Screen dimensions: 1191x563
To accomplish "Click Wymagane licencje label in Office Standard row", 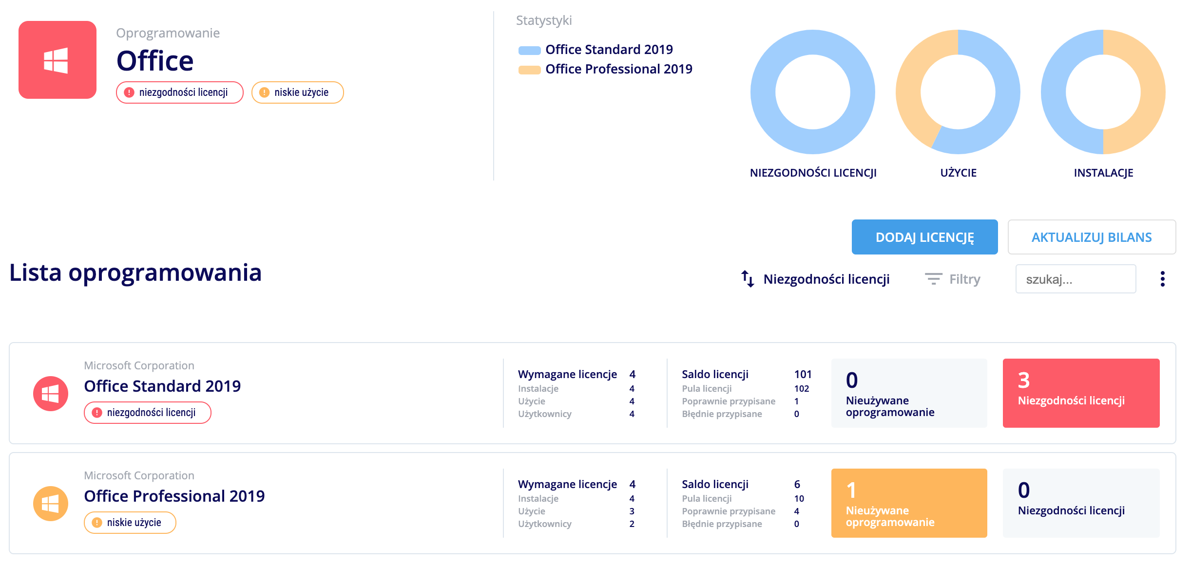I will 567,374.
